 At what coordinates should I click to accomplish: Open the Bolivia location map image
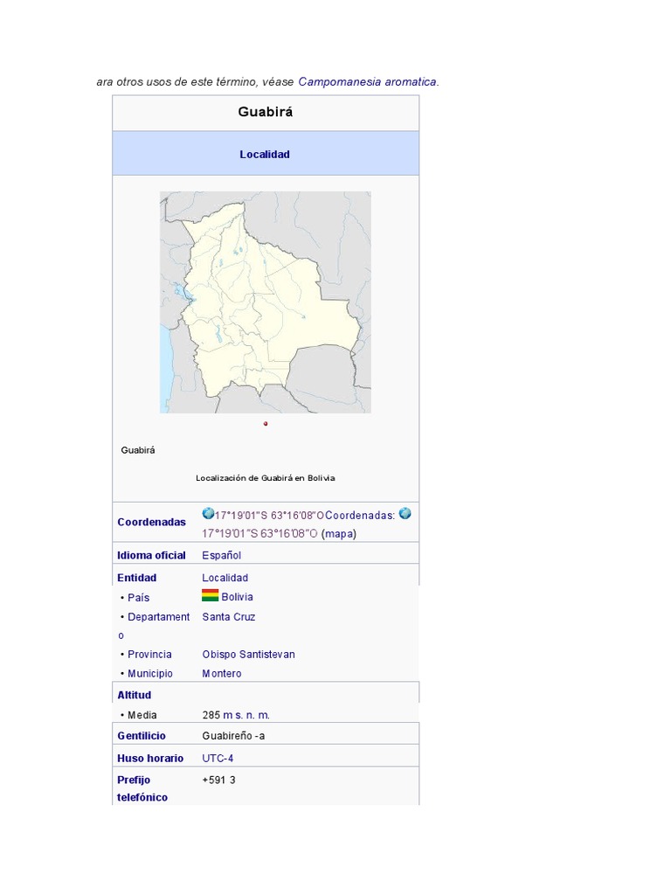pos(266,302)
